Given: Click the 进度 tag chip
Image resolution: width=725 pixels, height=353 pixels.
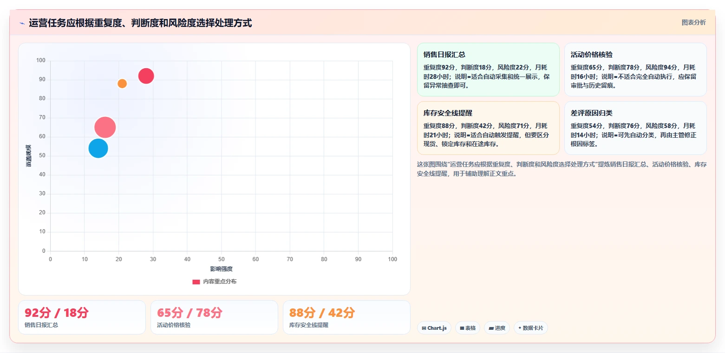Looking at the screenshot, I should click(497, 328).
